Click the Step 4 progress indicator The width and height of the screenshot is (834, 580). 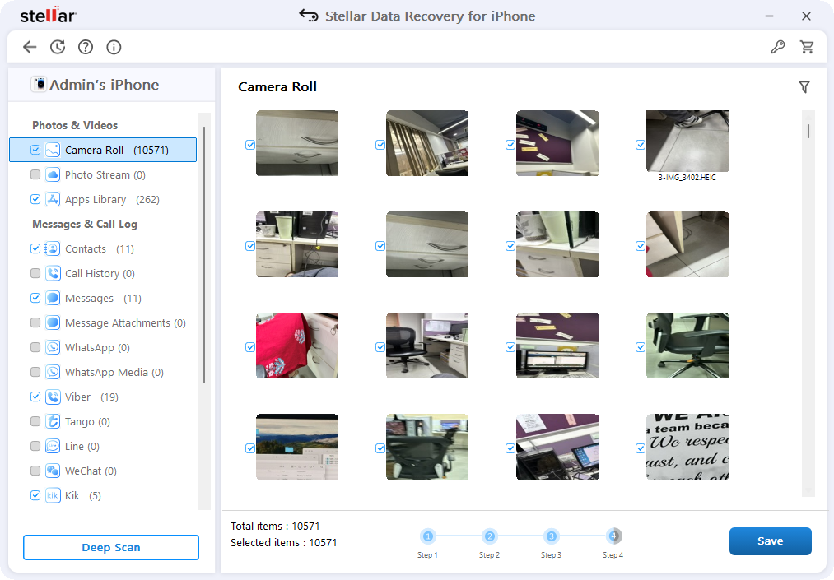pos(613,535)
